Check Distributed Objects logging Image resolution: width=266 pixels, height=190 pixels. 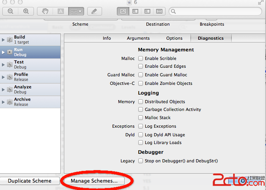(x=141, y=102)
